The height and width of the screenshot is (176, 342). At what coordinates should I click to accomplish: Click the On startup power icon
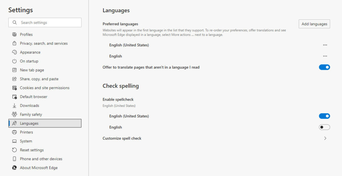(x=14, y=61)
